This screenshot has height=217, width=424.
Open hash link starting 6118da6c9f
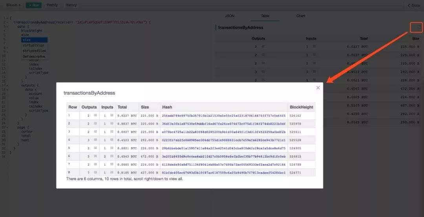[x=224, y=164]
